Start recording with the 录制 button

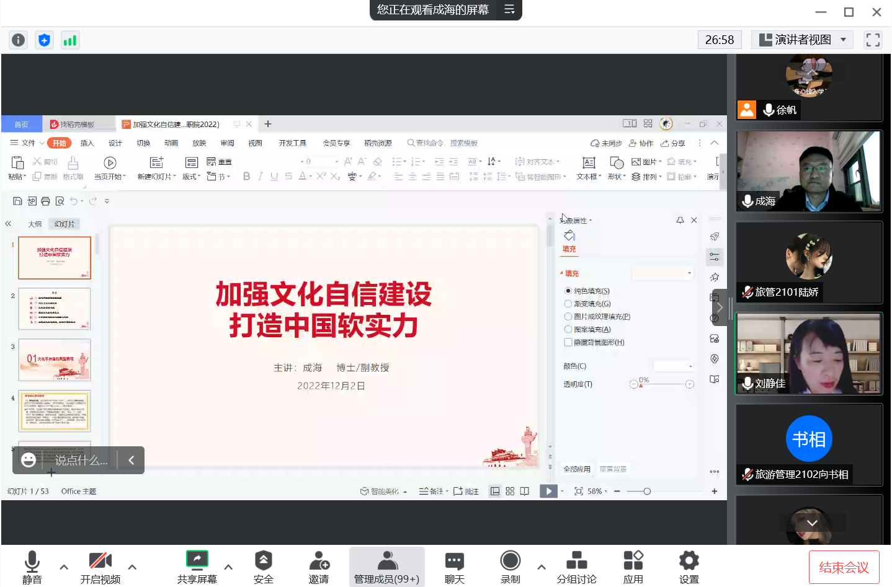[510, 567]
